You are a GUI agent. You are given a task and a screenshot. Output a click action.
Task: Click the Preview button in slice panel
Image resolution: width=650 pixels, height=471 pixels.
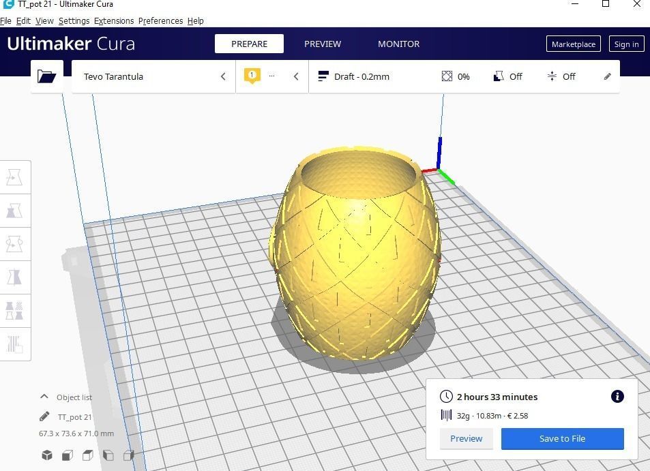pos(467,438)
